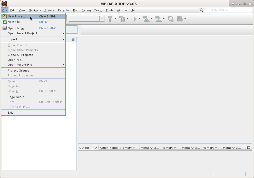Viewport: 254px width, 178px height.
Task: Click the Hold in Reset icon
Action: (x=170, y=19)
